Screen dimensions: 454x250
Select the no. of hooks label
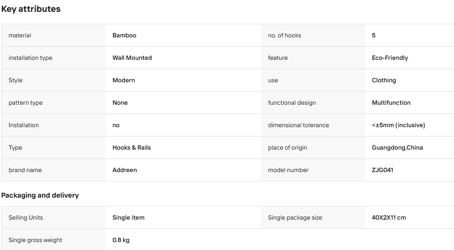284,35
